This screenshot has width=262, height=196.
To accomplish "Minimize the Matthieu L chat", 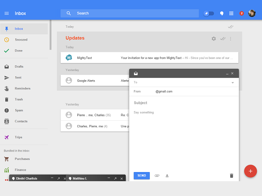I will pyautogui.click(x=109, y=178).
